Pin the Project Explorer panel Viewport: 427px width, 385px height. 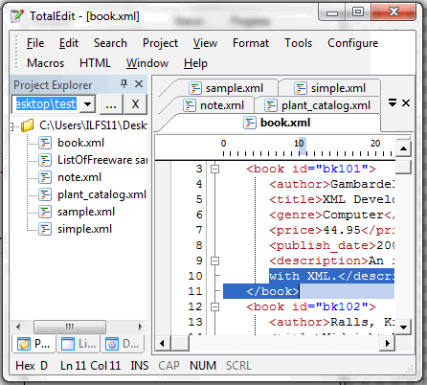coord(124,84)
